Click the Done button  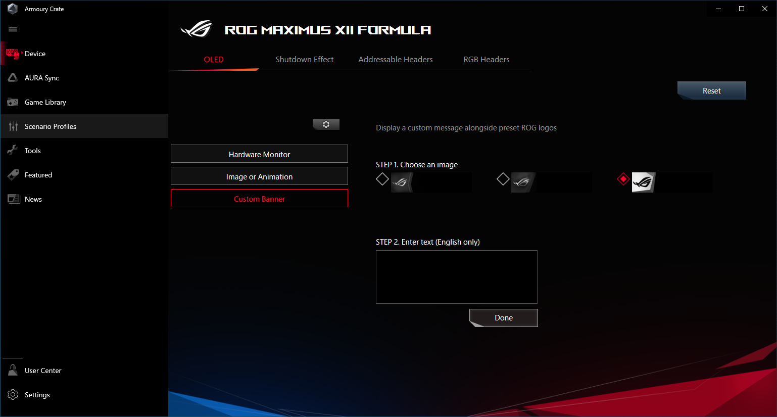tap(504, 318)
